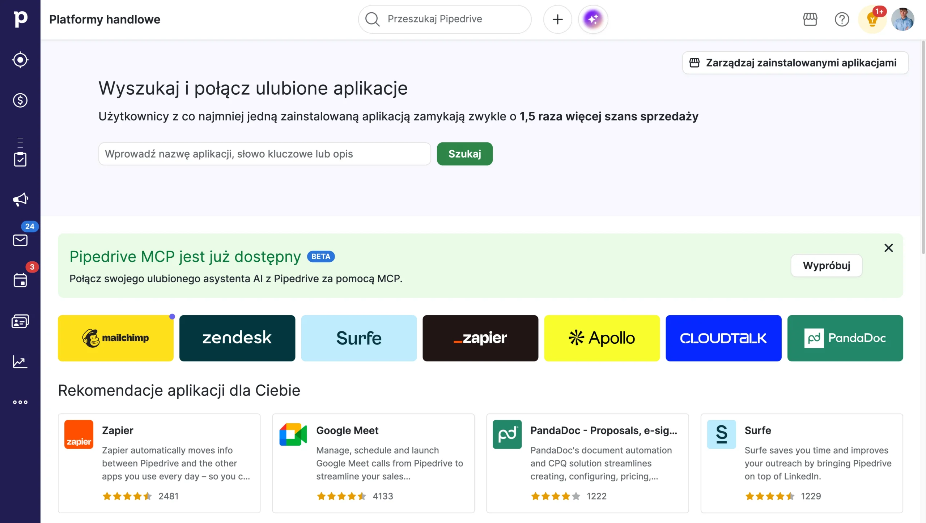Open the mailchimp featured tile

coord(116,338)
